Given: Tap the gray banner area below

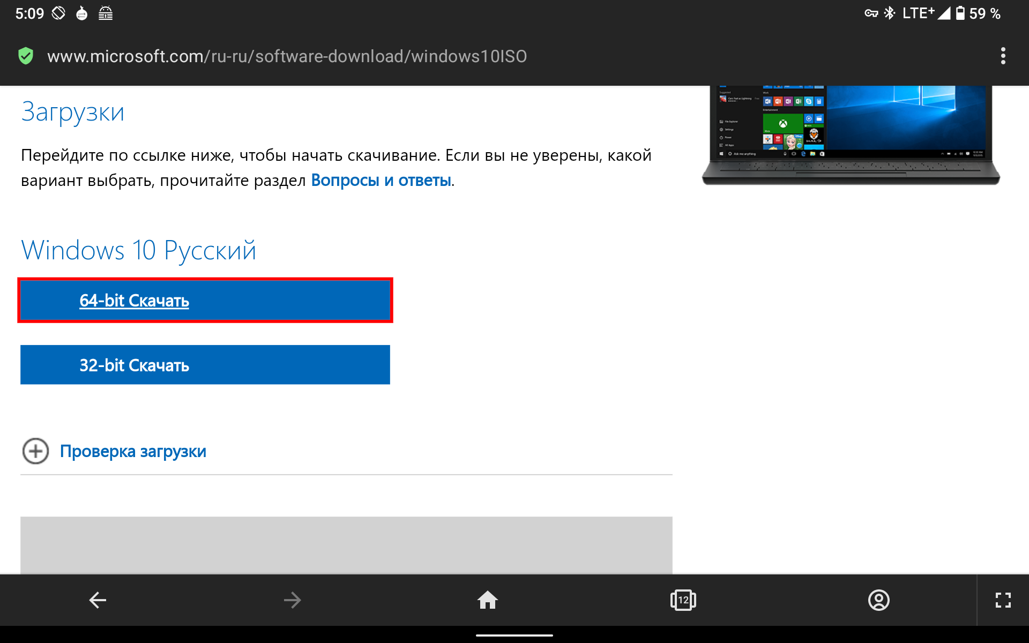Looking at the screenshot, I should coord(346,544).
